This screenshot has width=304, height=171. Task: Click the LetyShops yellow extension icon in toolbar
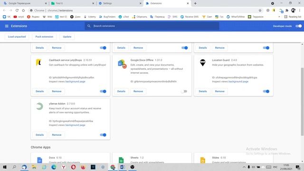274,10
